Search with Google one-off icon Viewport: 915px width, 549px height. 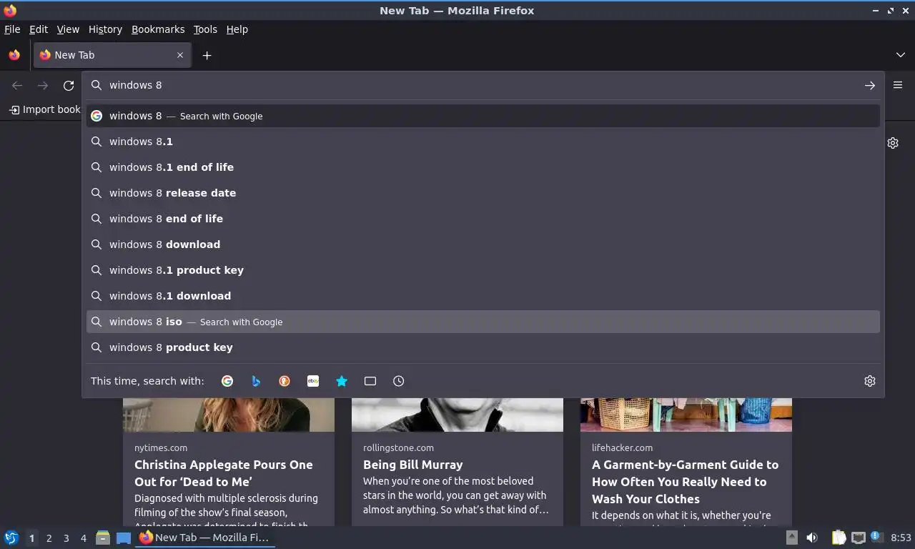click(227, 381)
